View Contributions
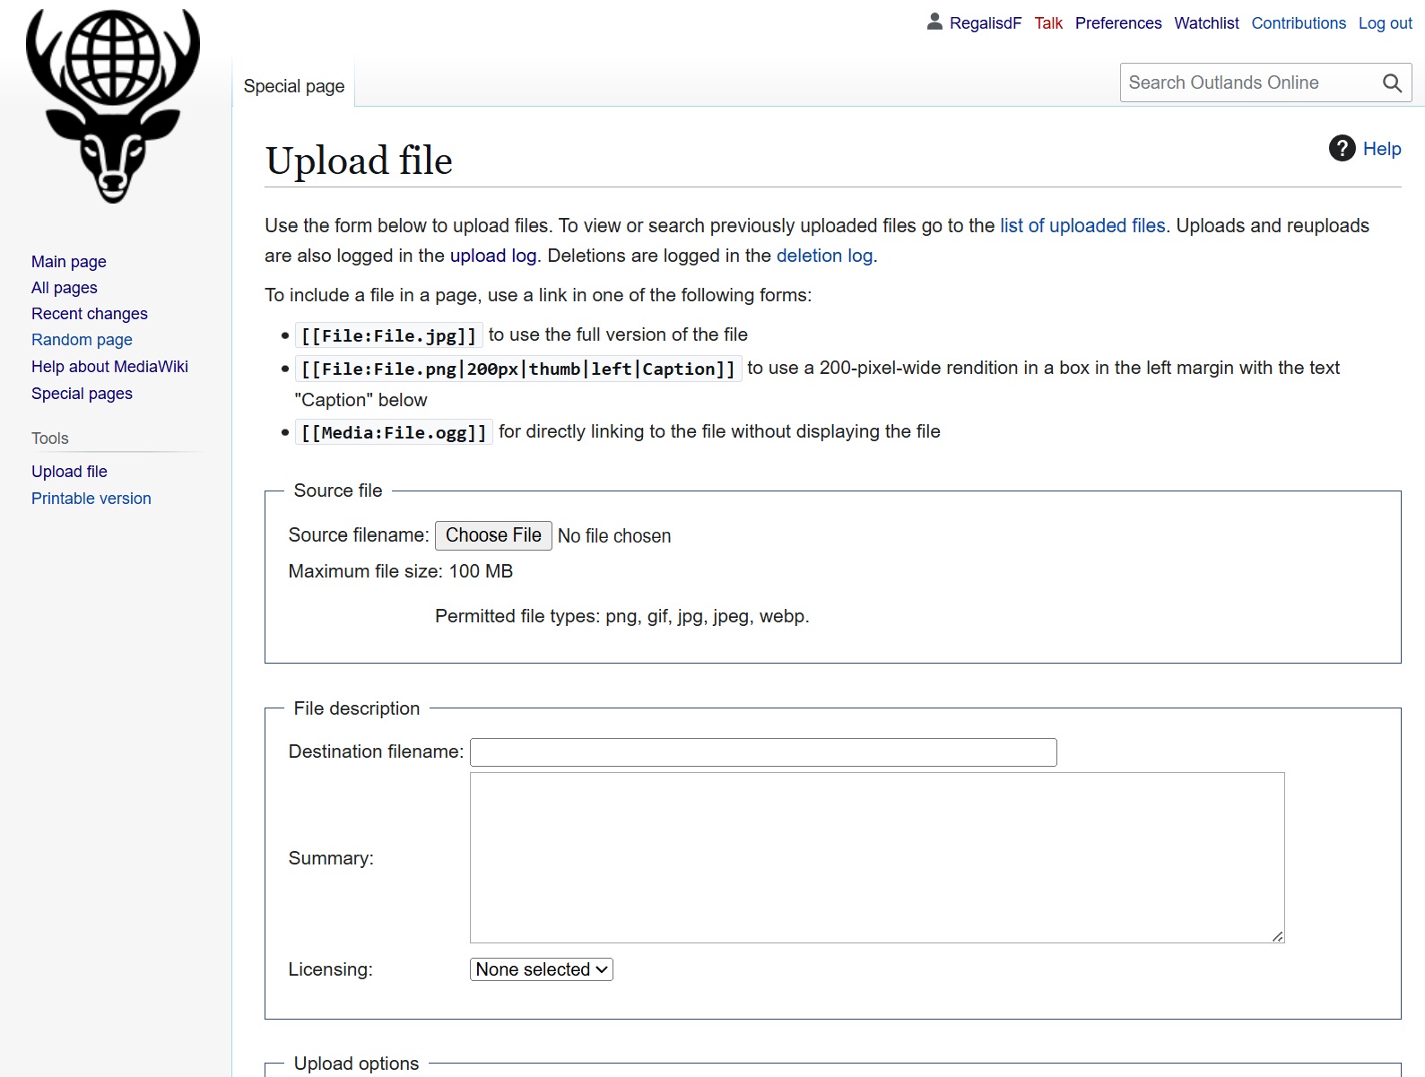Screen dimensions: 1425x1077 [x=1299, y=23]
